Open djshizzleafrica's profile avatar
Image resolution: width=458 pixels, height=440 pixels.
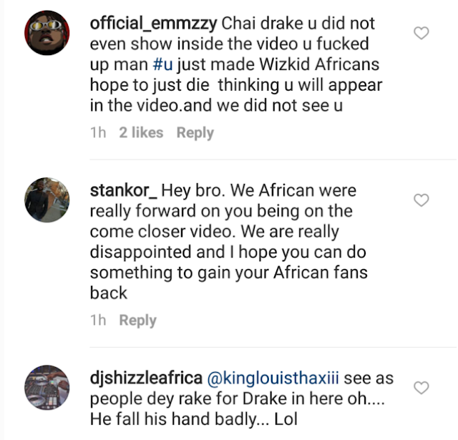(47, 387)
